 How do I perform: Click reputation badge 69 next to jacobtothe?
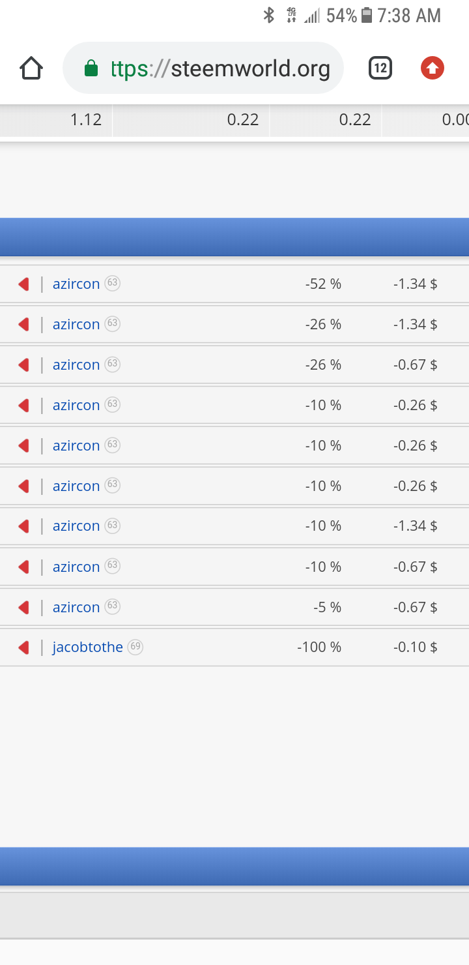point(135,647)
